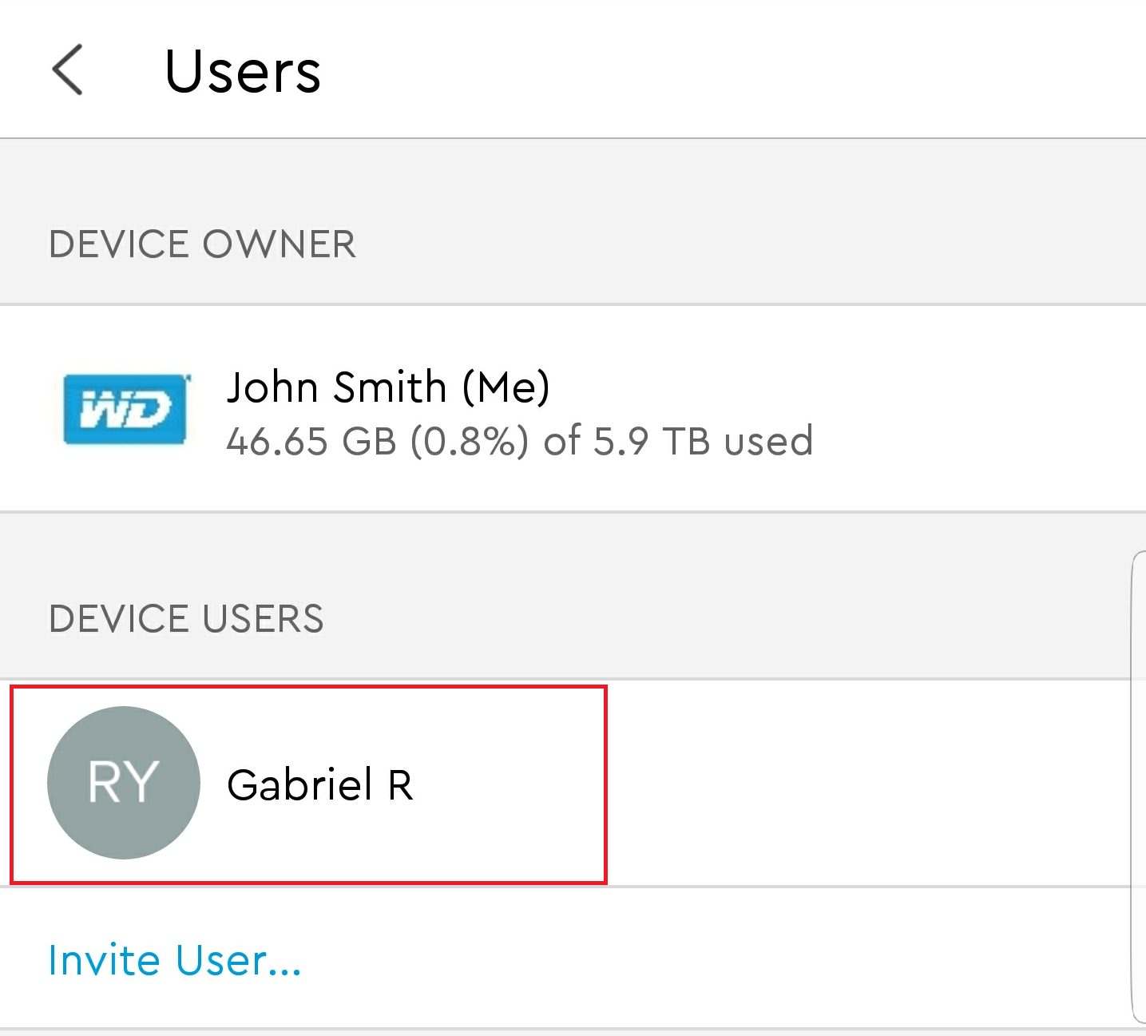Click the 46.65 GB usage figure
The image size is (1146, 1036).
point(311,441)
